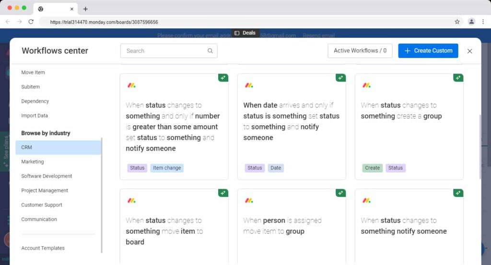
Task: Click the search magnifier icon
Action: click(210, 51)
